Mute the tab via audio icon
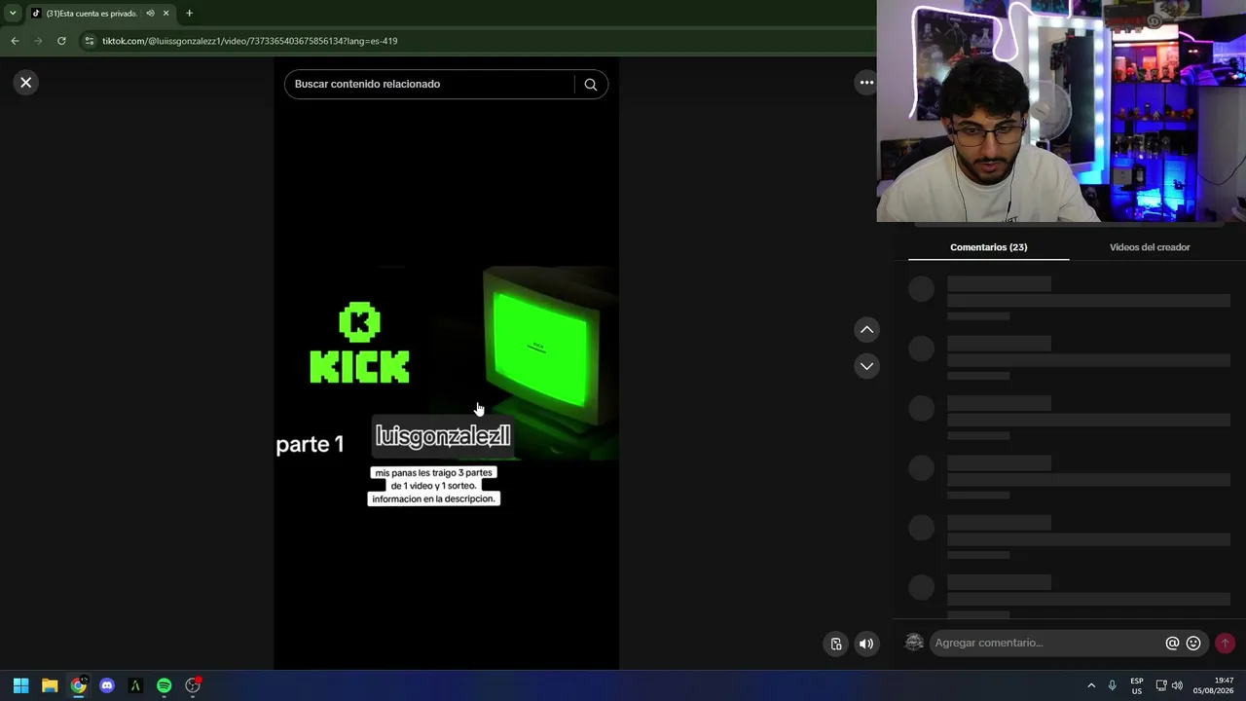1246x701 pixels. point(150,14)
